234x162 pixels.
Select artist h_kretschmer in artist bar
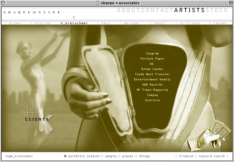click(74, 23)
